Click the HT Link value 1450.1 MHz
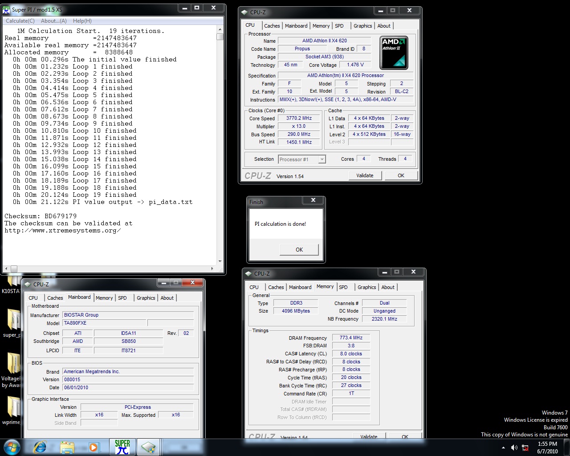The image size is (570, 456). click(299, 142)
